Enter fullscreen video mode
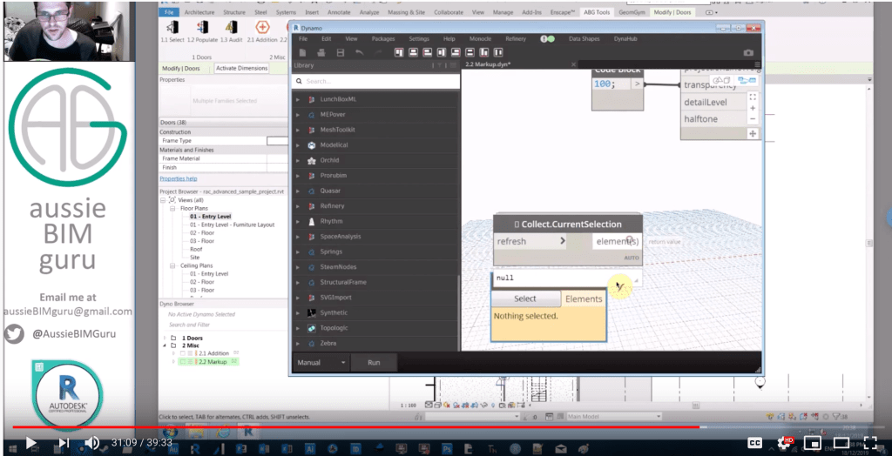Viewport: 892px width, 456px height. point(870,442)
